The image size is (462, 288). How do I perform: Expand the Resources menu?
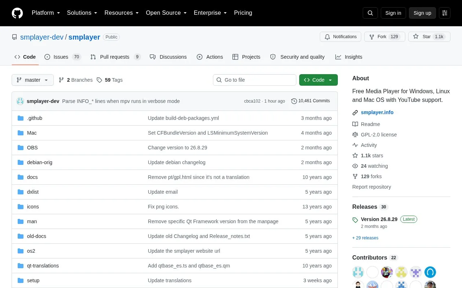click(x=122, y=13)
